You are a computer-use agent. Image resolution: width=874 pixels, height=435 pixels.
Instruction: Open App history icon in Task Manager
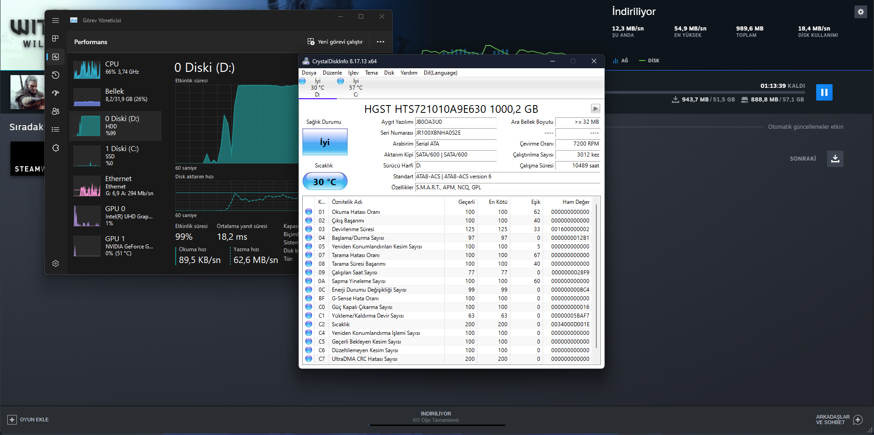[x=56, y=75]
